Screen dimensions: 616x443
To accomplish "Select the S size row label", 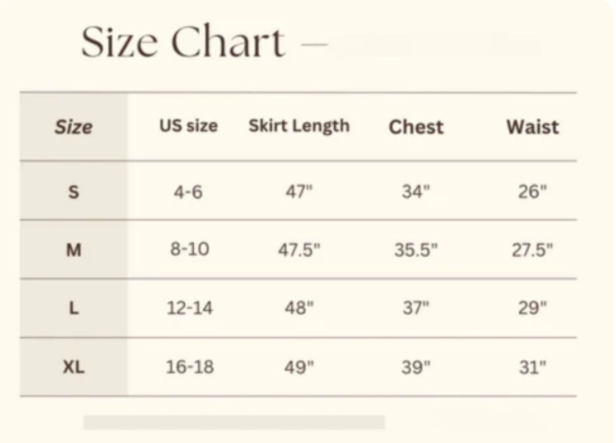I will pos(73,192).
